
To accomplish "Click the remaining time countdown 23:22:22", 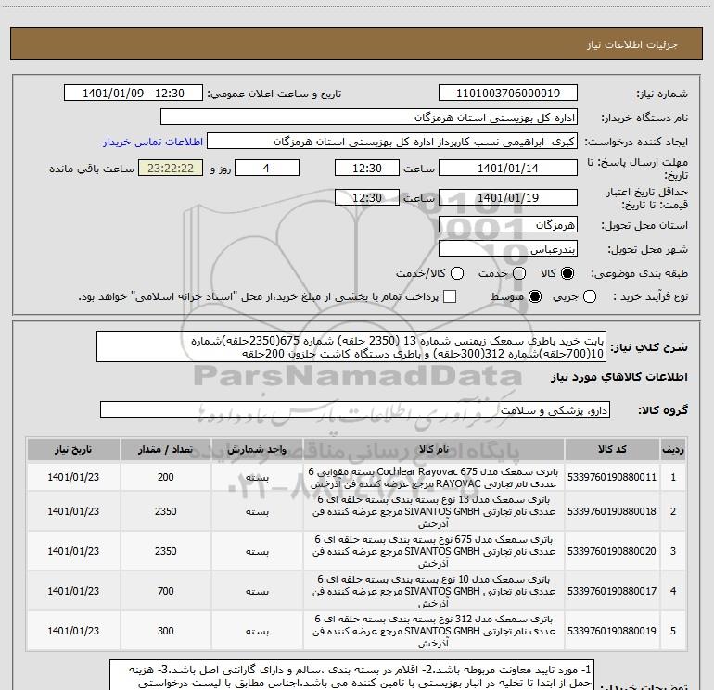I will click(171, 168).
